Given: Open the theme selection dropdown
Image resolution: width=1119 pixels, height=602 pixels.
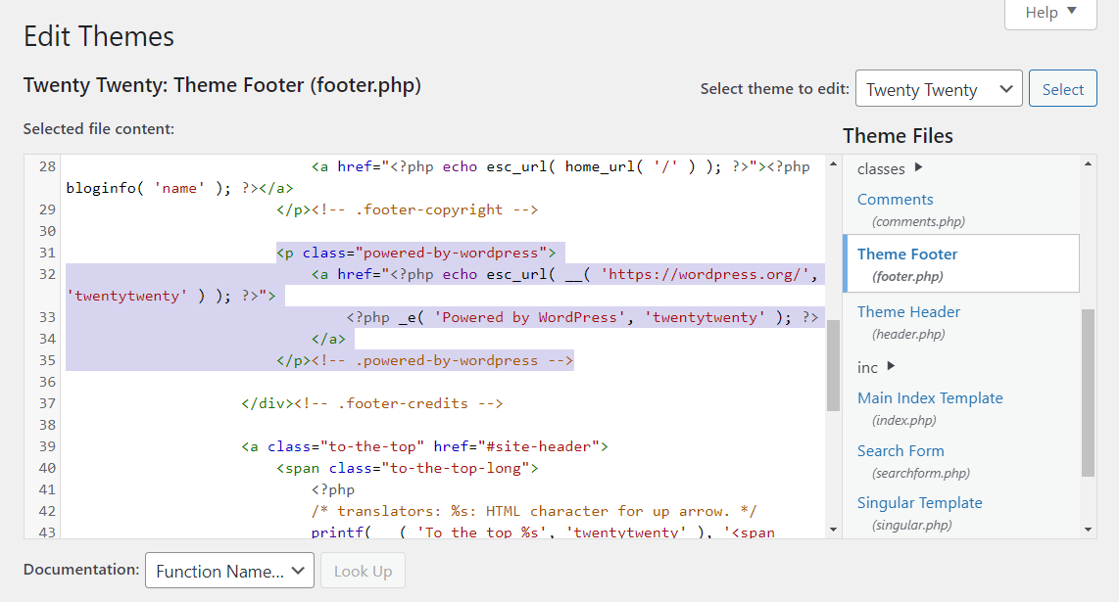Looking at the screenshot, I should click(938, 88).
